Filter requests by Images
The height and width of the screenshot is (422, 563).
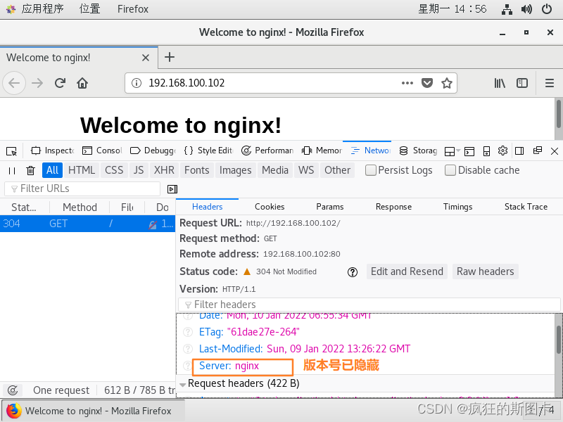click(x=236, y=170)
